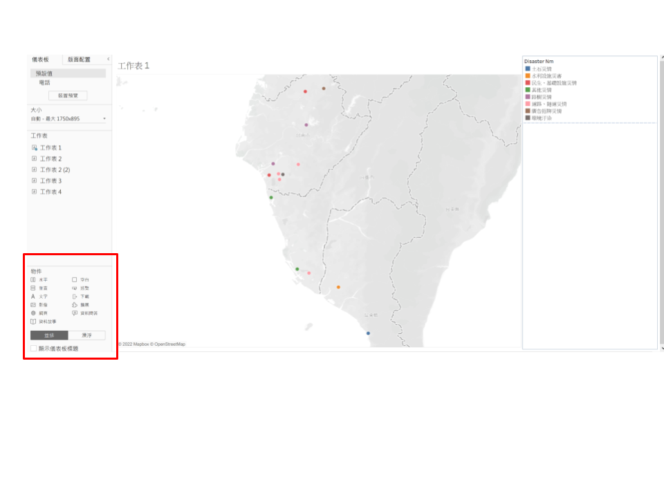This screenshot has width=664, height=498.
Task: Select the 空白 blank object
Action: pos(80,280)
